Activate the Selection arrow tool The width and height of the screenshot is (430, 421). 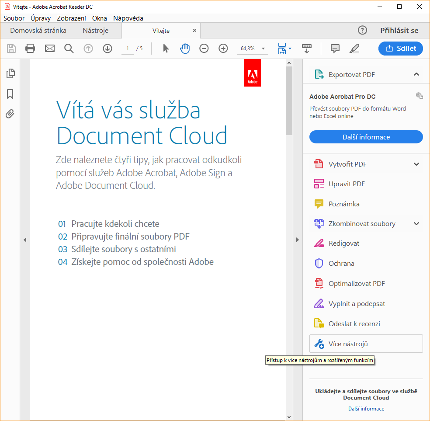[166, 49]
